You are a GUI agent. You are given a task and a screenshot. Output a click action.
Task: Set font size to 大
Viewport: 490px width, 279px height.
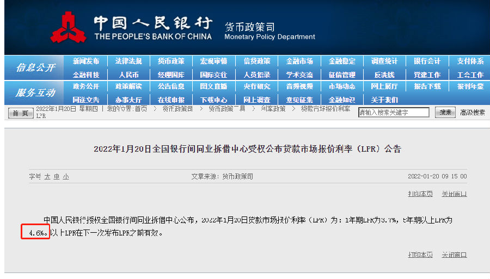[x=47, y=177]
